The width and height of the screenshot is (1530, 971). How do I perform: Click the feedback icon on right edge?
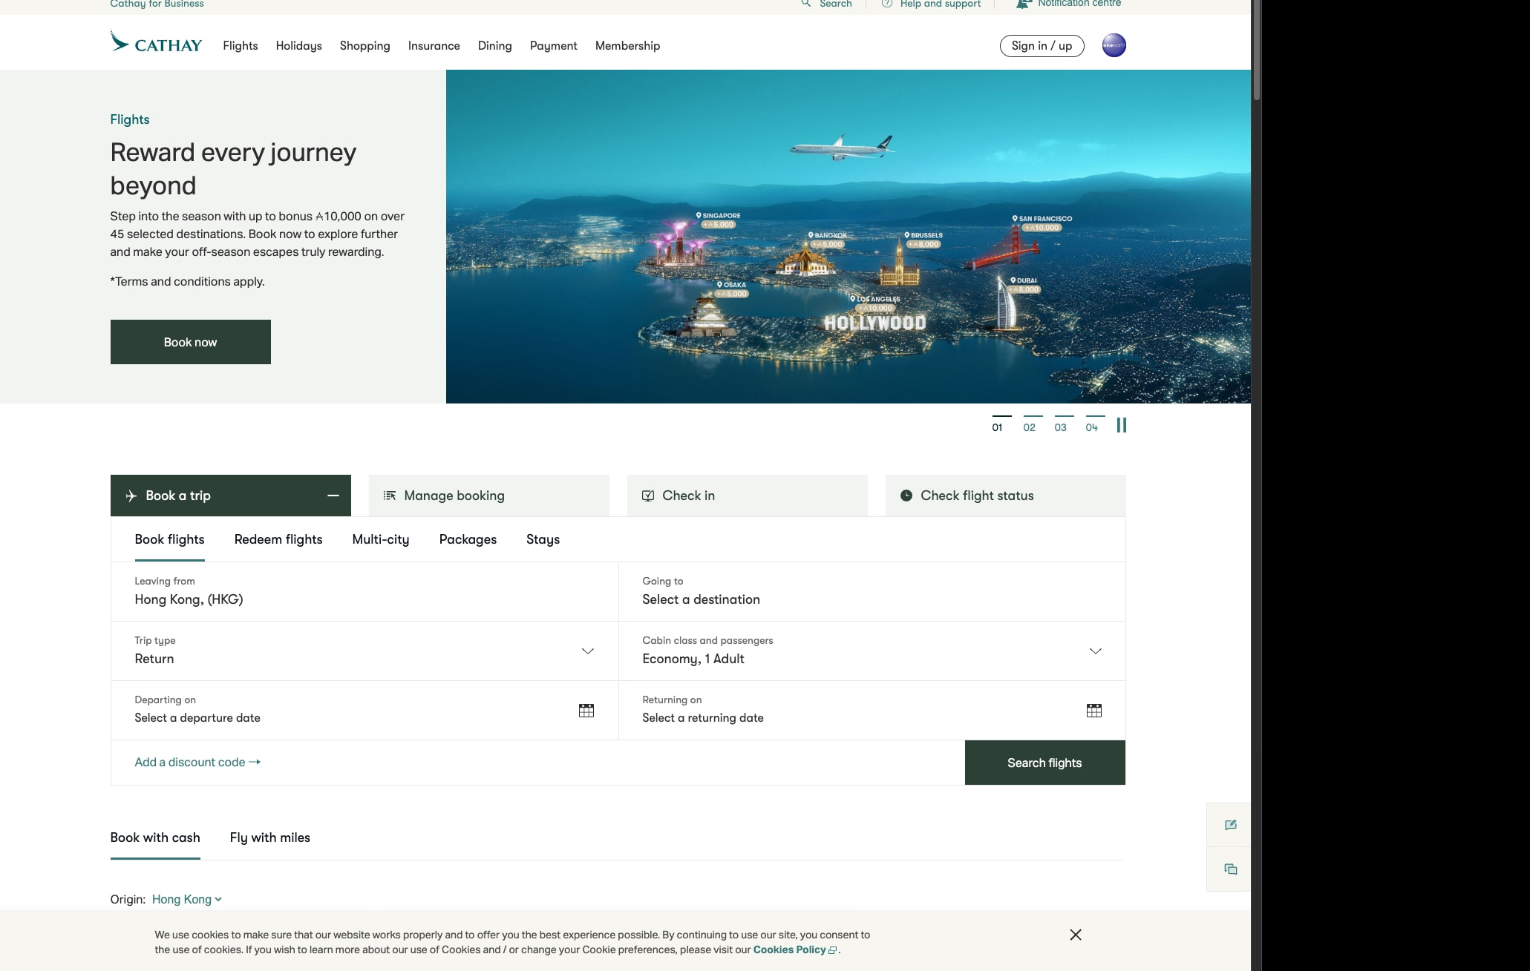[1230, 825]
